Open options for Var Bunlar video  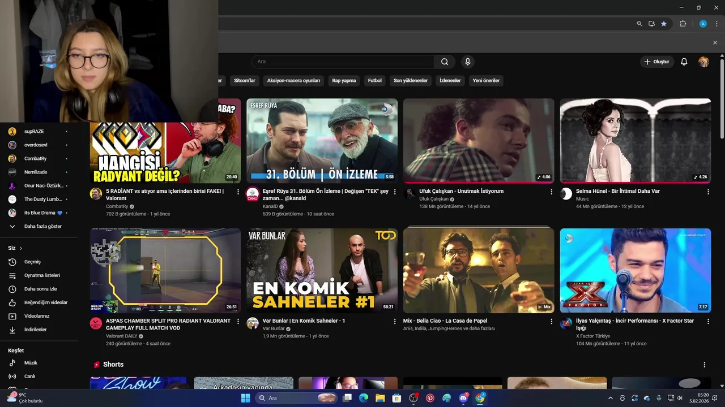pos(395,321)
